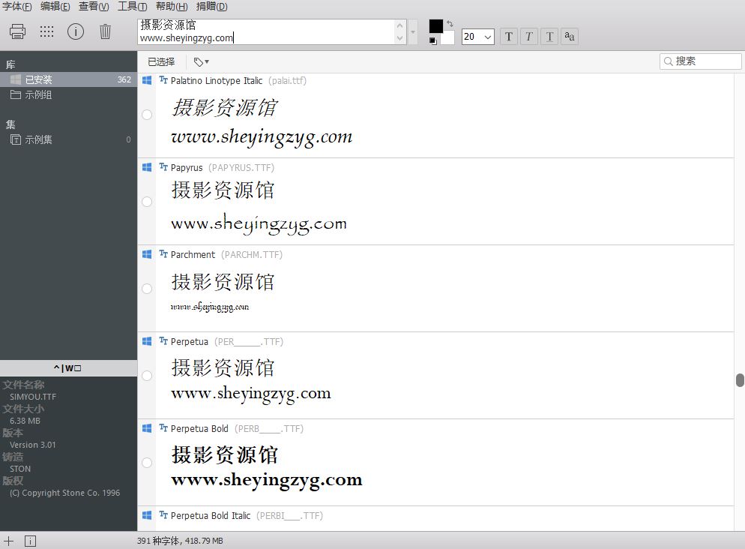Select the radio button for Papyrus font
745x549 pixels.
click(147, 202)
